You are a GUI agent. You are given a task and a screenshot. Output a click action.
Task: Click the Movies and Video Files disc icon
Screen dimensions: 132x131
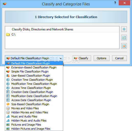click(8, 108)
